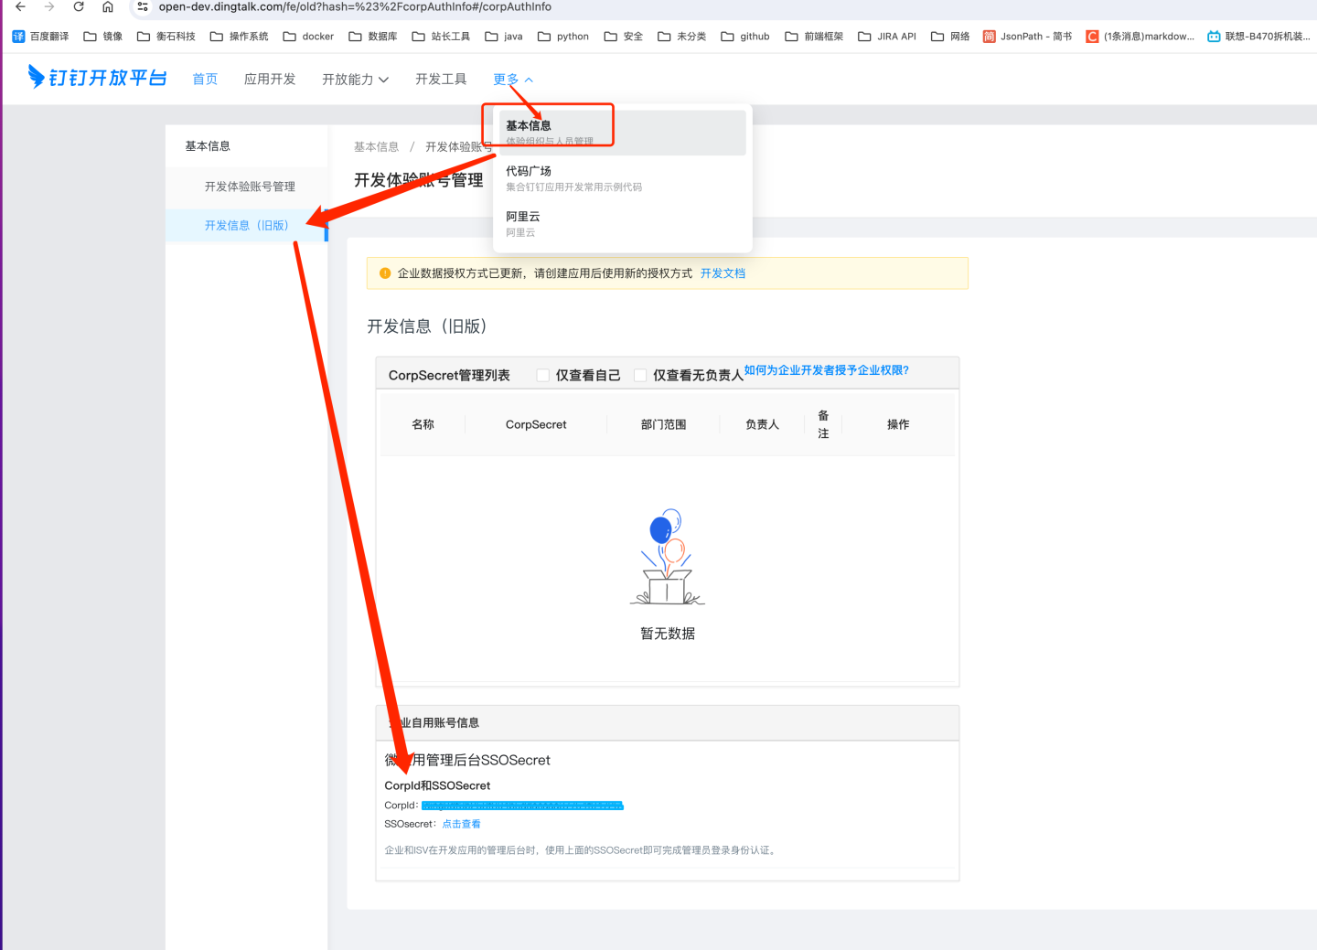The width and height of the screenshot is (1317, 950).
Task: Click the 备注 column header
Action: (823, 424)
